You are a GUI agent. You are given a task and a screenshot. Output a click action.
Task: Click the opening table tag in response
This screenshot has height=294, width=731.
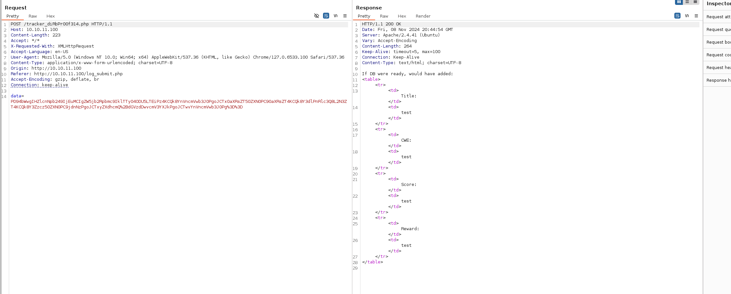[371, 79]
